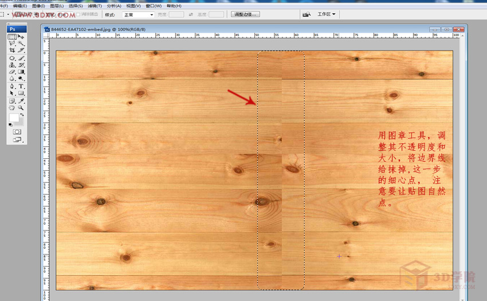Select the History Brush tool

pyautogui.click(x=21, y=65)
